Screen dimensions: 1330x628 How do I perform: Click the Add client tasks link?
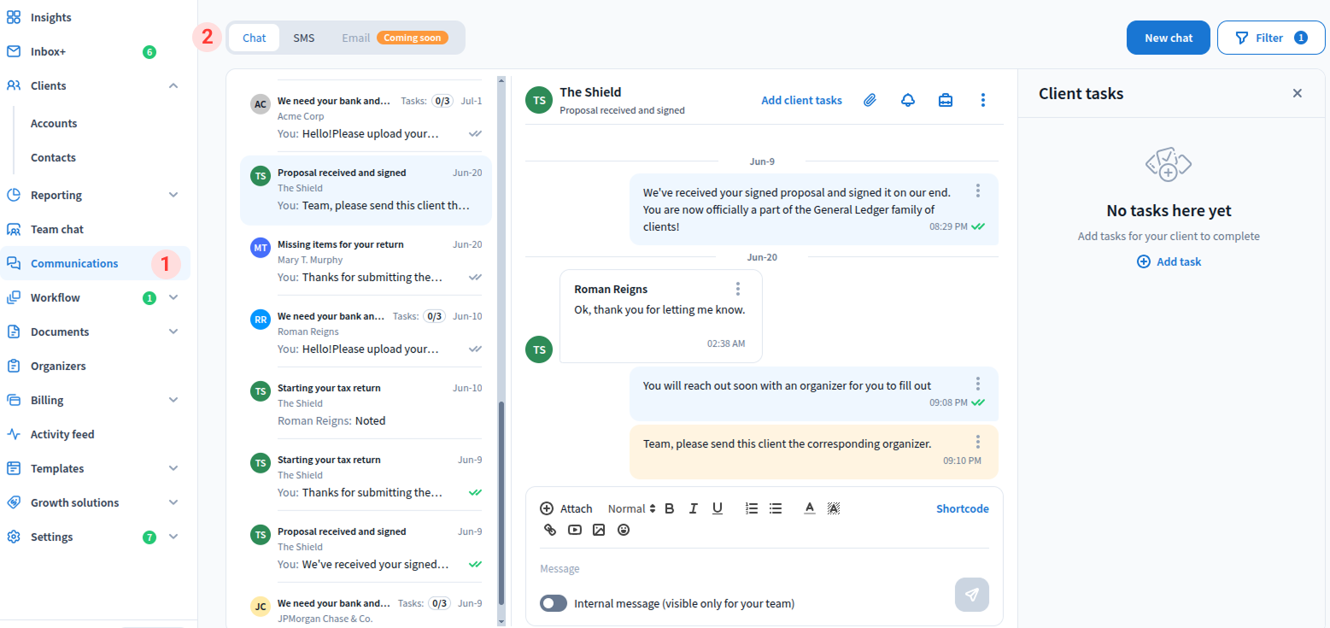(801, 100)
